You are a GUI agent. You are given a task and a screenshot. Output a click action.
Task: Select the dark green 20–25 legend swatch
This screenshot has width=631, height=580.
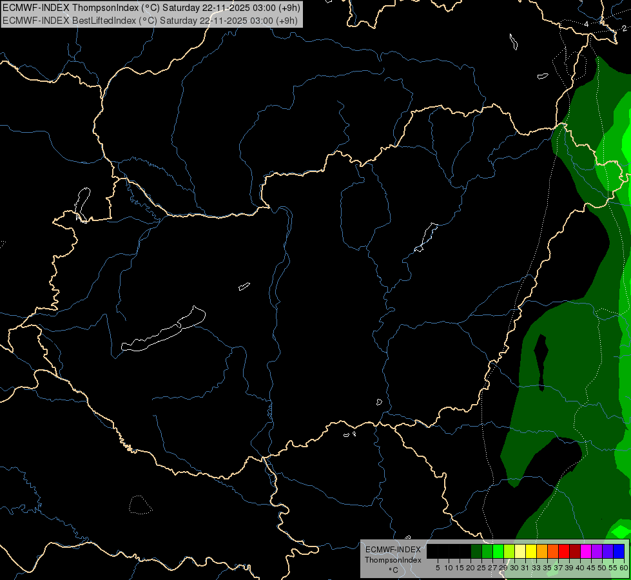click(476, 551)
